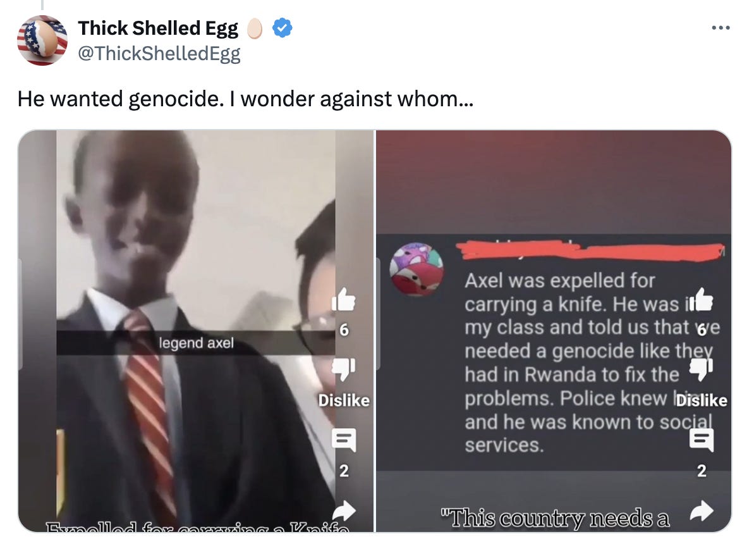Open comments icon on left video
742x544 pixels.
tap(344, 440)
